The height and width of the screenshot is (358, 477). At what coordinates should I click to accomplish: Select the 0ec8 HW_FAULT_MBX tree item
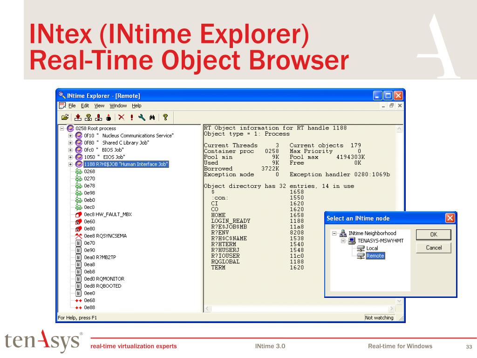(104, 214)
